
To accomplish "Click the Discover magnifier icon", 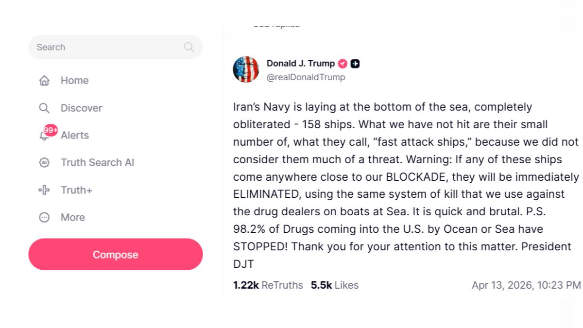I will point(44,108).
